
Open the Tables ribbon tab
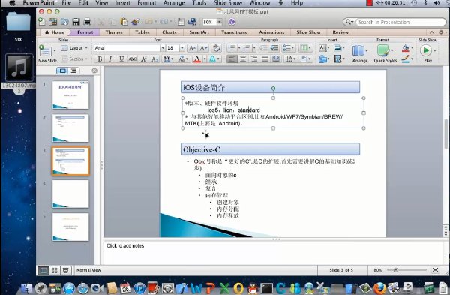point(142,32)
